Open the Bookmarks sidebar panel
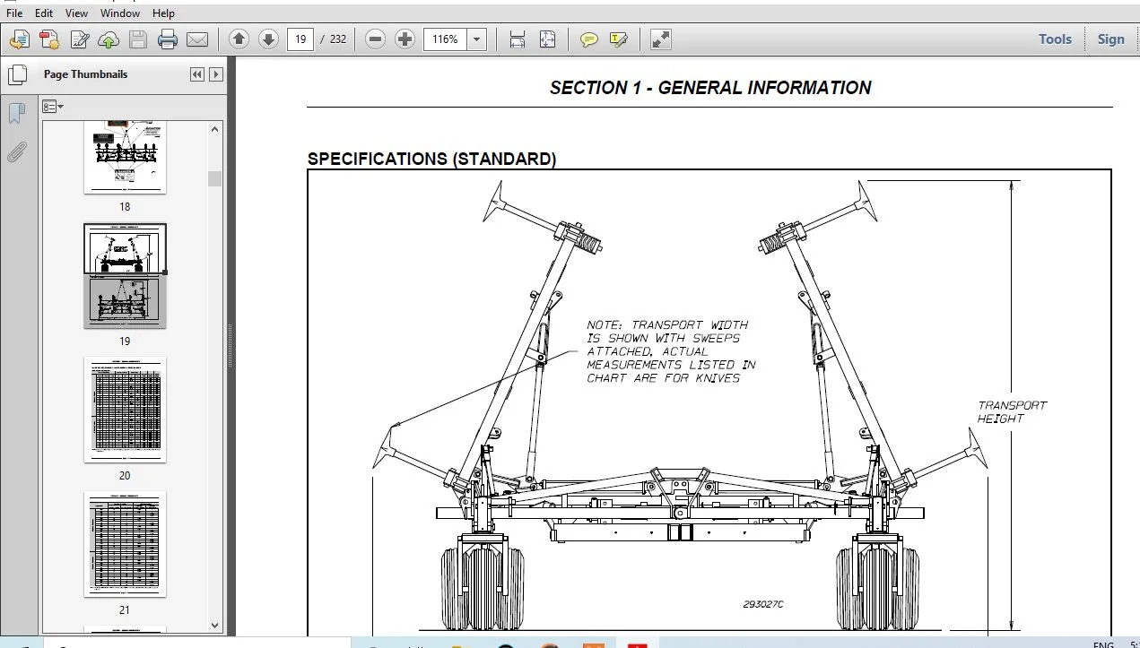 [16, 114]
